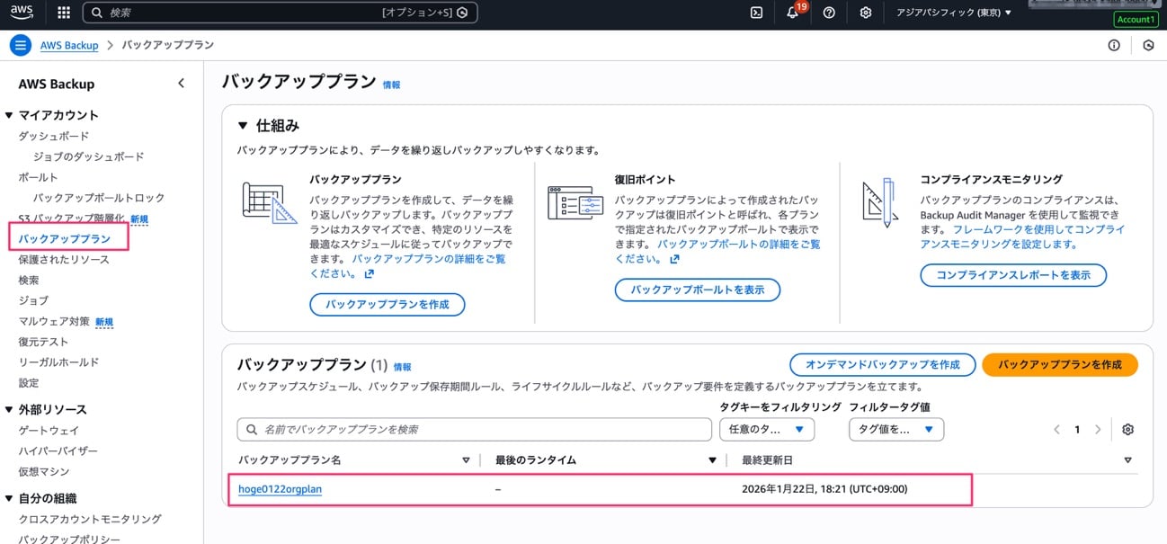Collapse the AWS Backup sidebar chevron
Image resolution: width=1167 pixels, height=544 pixels.
pos(181,84)
